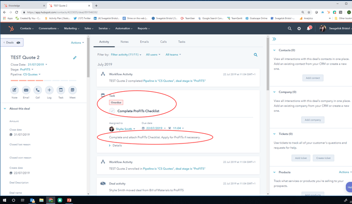
Task: Expand the task Details section
Action: click(x=116, y=146)
